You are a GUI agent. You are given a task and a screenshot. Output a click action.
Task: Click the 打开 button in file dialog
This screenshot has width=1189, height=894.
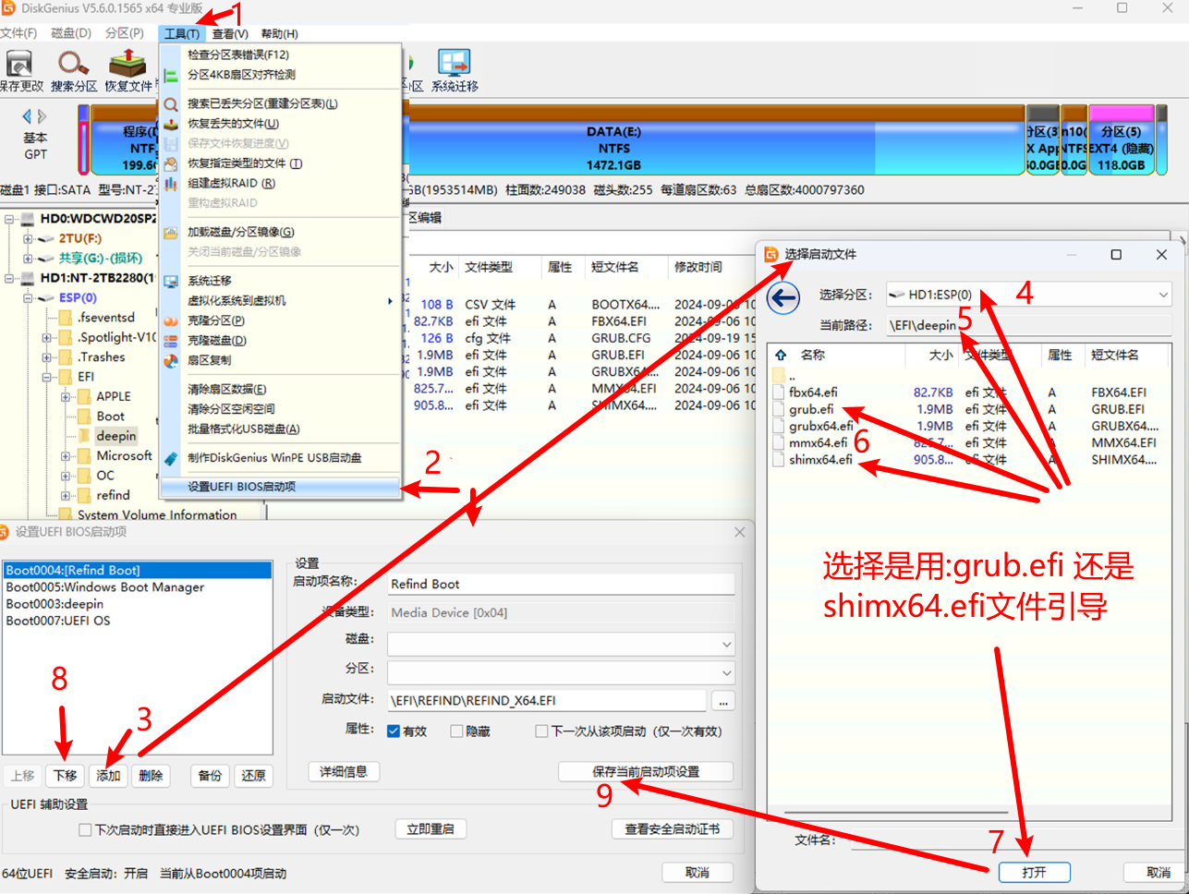coord(1035,872)
